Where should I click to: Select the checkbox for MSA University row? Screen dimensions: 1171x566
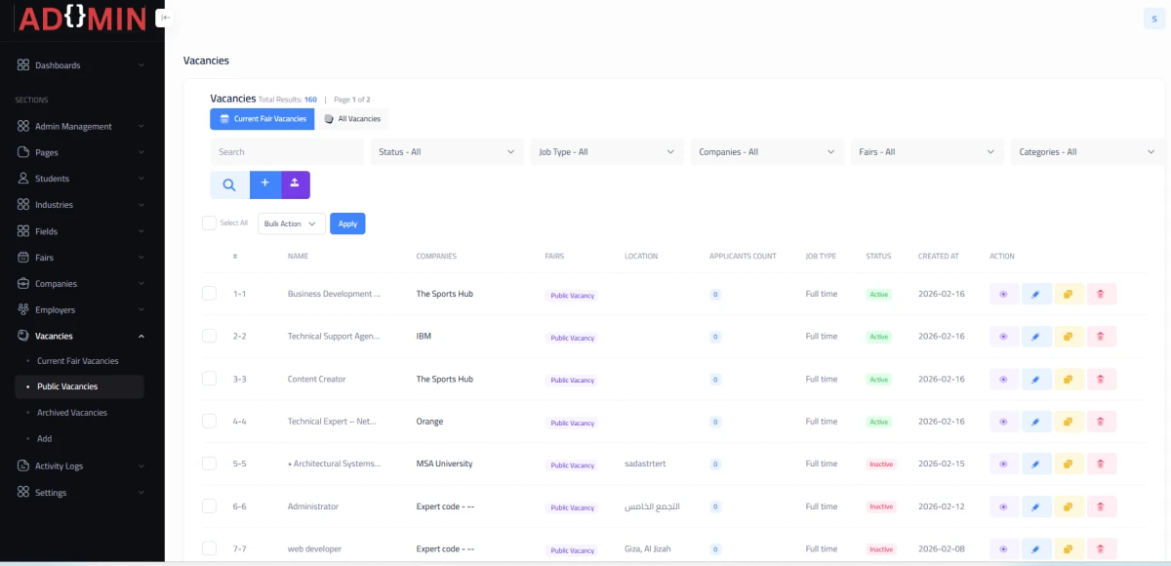coord(209,464)
